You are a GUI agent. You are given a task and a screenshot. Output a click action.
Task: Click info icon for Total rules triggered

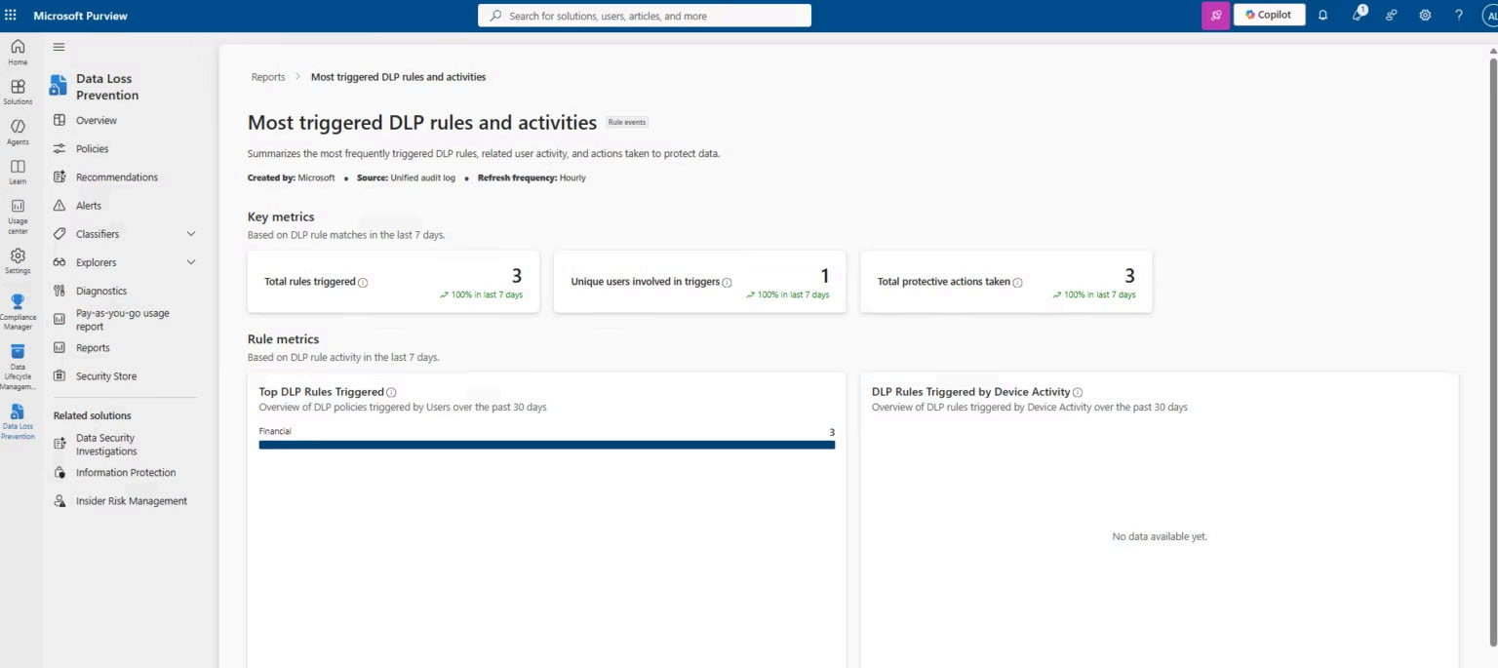click(x=363, y=283)
